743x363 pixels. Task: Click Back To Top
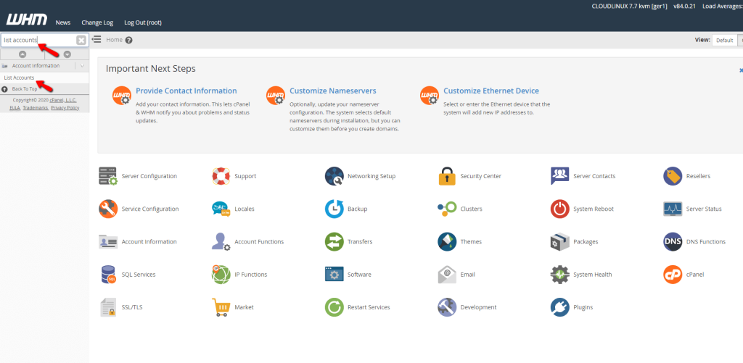[x=24, y=89]
